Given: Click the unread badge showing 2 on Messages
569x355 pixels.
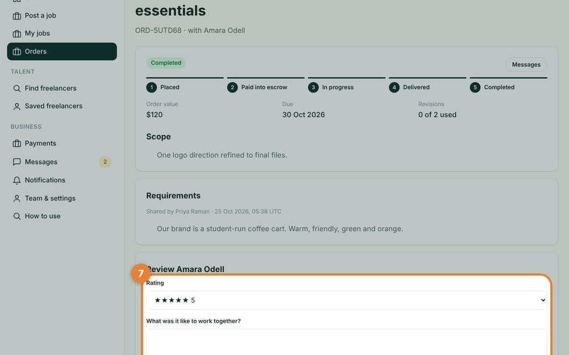Looking at the screenshot, I should coord(105,162).
